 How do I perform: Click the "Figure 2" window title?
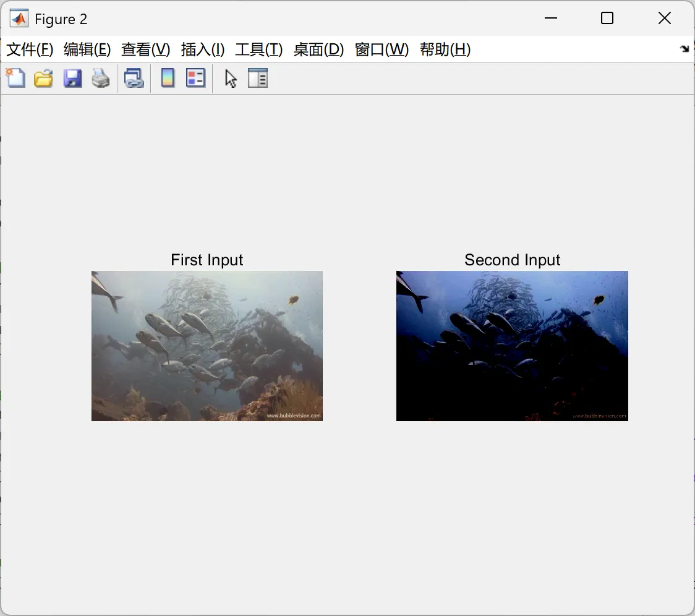(x=61, y=19)
